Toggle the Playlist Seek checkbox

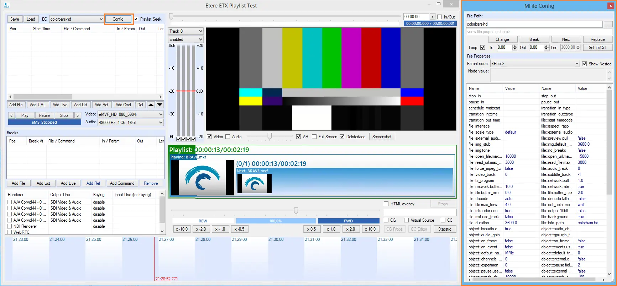click(136, 19)
